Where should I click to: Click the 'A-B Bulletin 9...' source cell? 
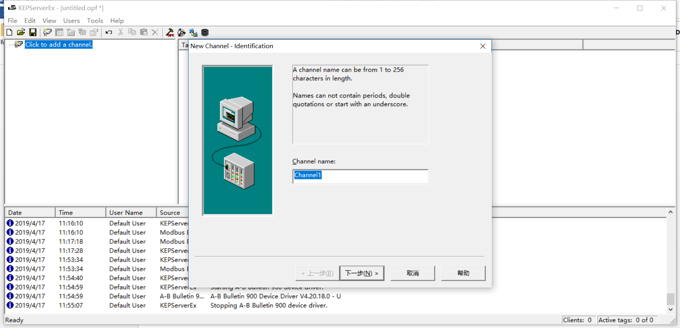point(182,296)
